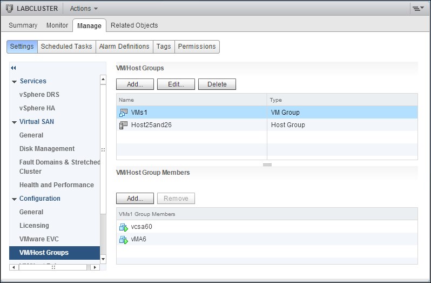Open the Permissions sub-tab
This screenshot has height=283, width=431.
[197, 47]
